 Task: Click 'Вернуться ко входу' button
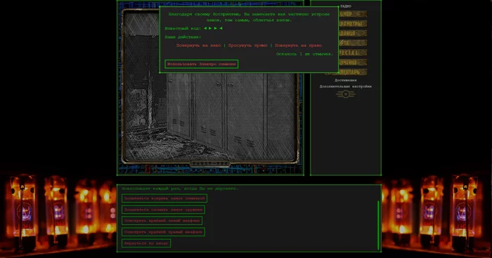tap(146, 243)
